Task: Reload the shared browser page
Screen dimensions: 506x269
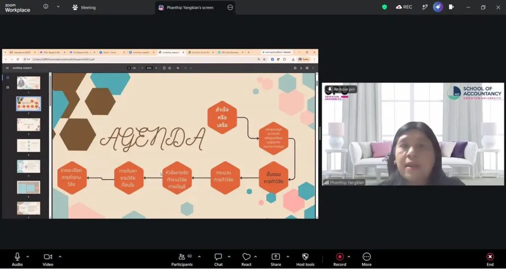Action: pos(18,59)
